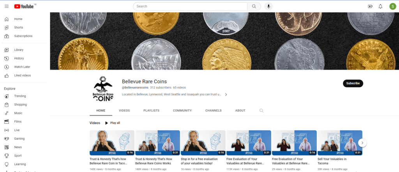
Task: Open 'Trust & Honesty That's How Bellevue Rare Coins Works' thumbnail
Action: (x=157, y=143)
